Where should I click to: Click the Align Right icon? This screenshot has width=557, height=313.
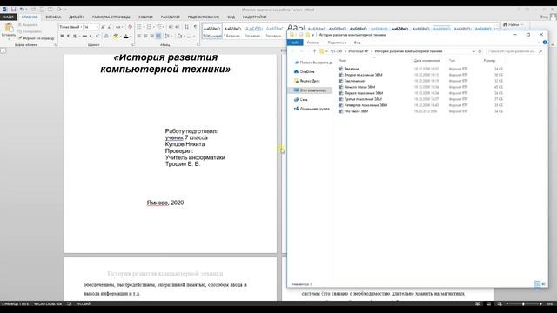(151, 36)
